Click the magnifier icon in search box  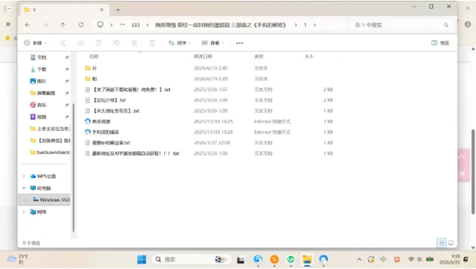tap(446, 25)
